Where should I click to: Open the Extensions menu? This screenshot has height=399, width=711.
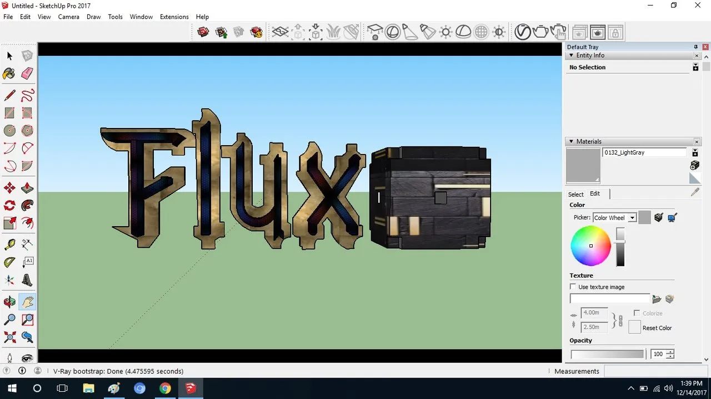coord(174,17)
